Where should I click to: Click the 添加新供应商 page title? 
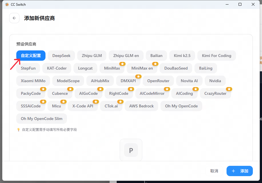[39, 18]
